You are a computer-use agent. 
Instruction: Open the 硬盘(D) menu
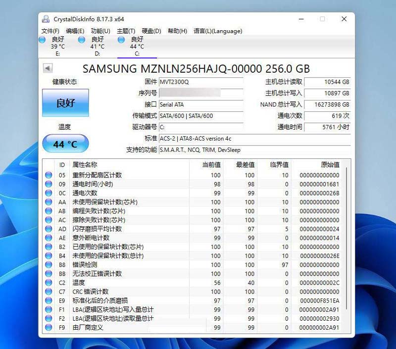tap(151, 31)
